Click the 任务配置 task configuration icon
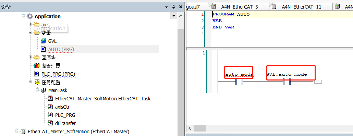Screen dimensions: 353x136 pos(37,82)
